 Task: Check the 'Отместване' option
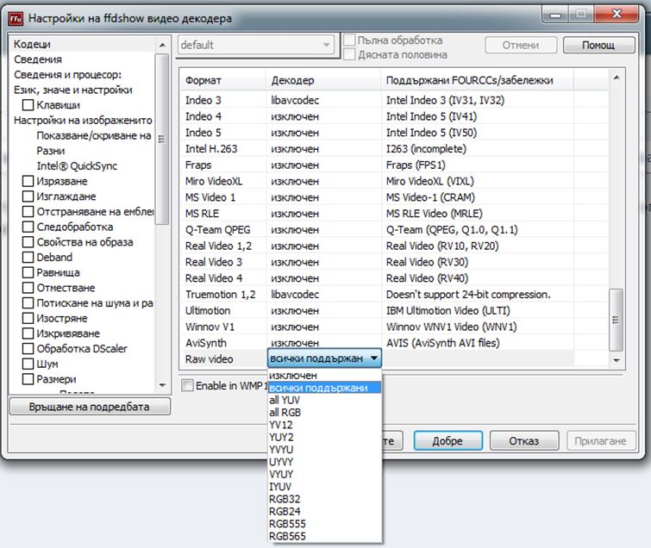pos(28,288)
